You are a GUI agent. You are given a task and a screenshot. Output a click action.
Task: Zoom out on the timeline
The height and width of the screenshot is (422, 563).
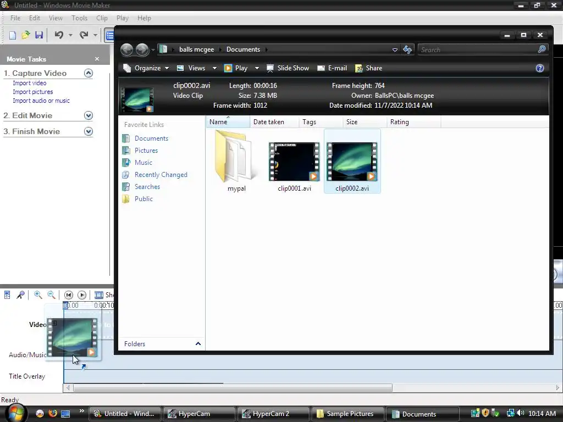pyautogui.click(x=51, y=295)
